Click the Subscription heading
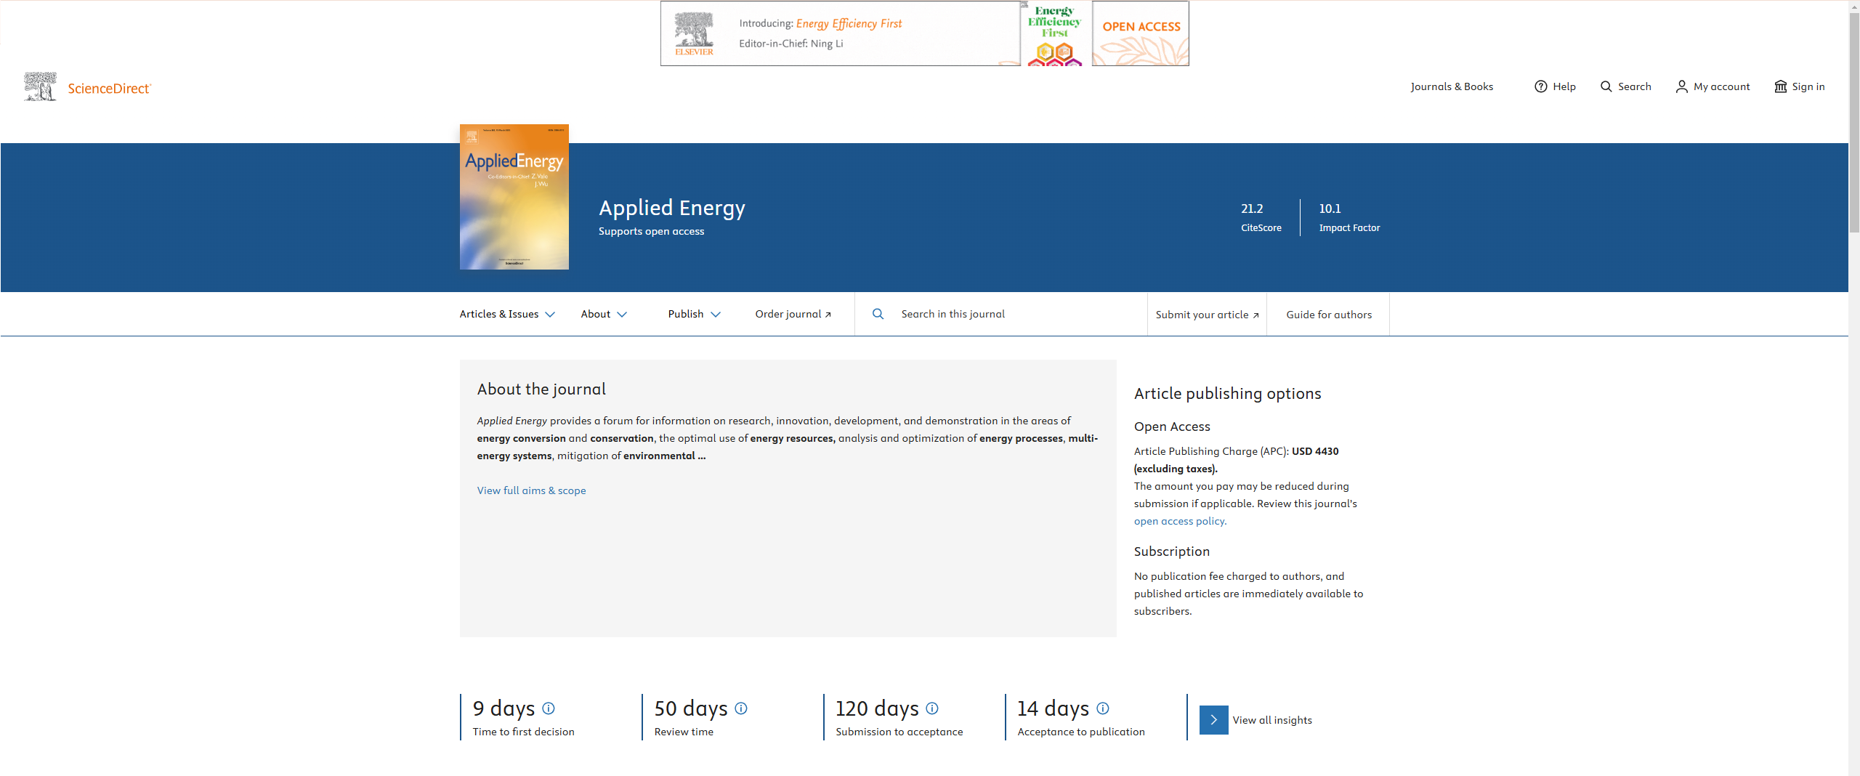The height and width of the screenshot is (776, 1860). click(x=1171, y=551)
